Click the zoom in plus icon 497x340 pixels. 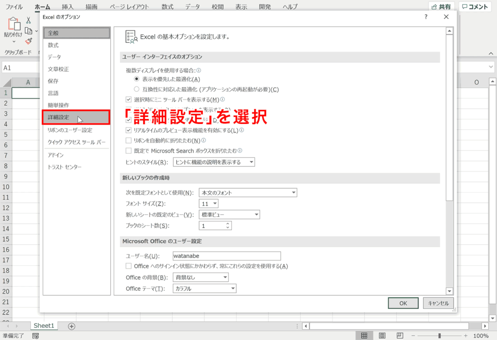[465, 336]
